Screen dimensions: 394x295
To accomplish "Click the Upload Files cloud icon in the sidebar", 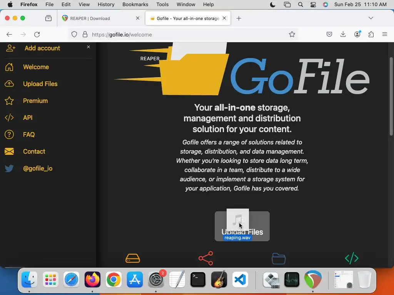I will tap(9, 84).
